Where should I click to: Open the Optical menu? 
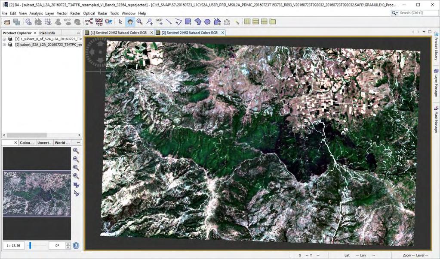[89, 13]
